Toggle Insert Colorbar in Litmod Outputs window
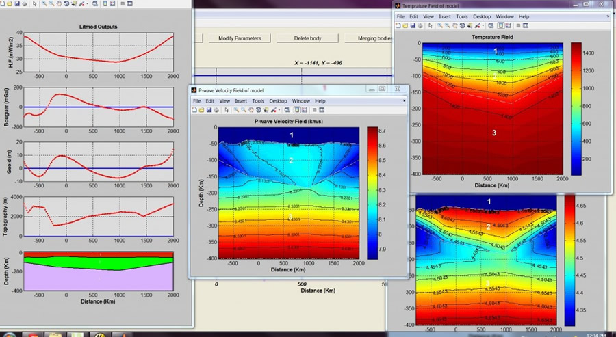This screenshot has height=337, width=616. point(105,3)
